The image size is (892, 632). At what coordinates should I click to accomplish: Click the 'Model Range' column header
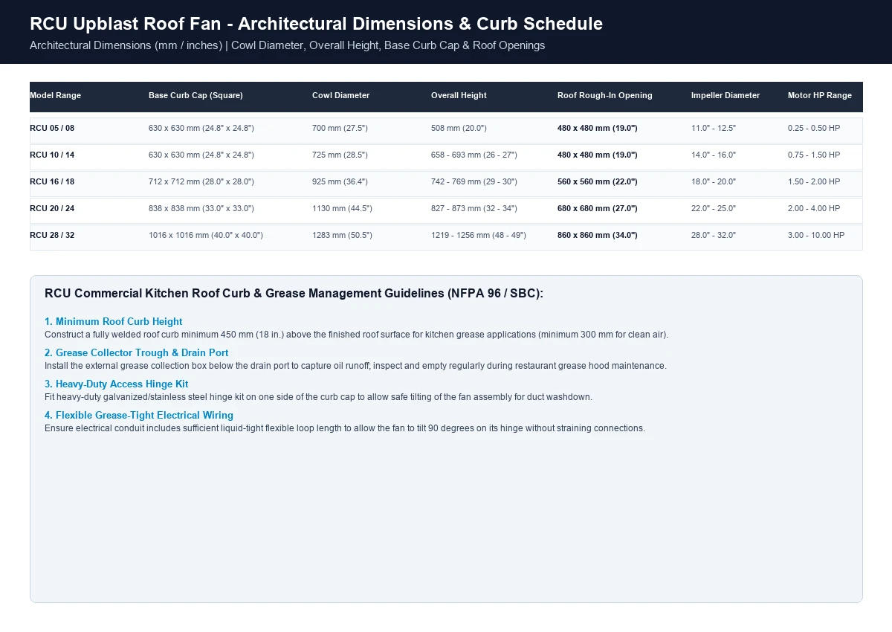(56, 95)
